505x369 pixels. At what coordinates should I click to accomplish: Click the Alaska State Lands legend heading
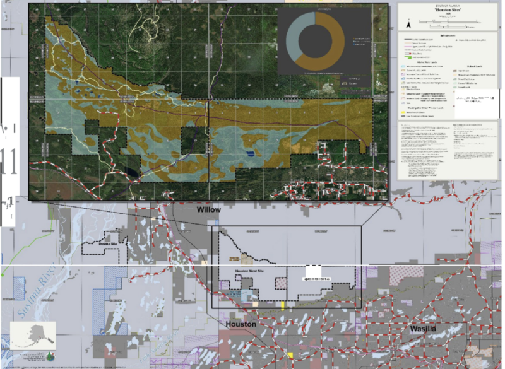427,62
